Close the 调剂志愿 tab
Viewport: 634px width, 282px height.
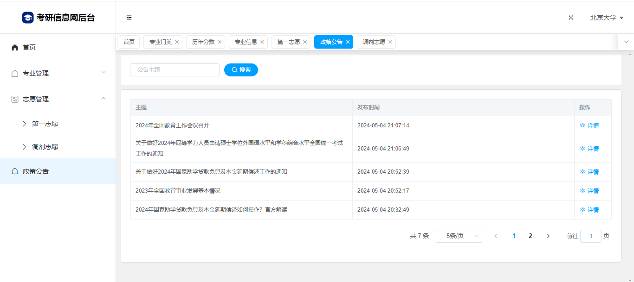390,42
